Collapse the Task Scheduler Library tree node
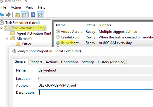Screen dimensions: 153x107 (x=1, y=28)
